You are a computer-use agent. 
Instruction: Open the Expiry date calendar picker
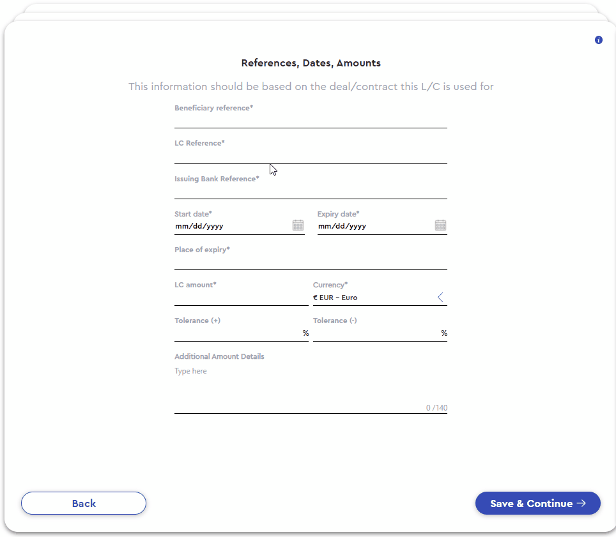click(440, 225)
